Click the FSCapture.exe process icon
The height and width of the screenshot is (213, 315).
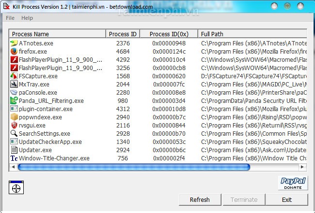[x=14, y=76]
